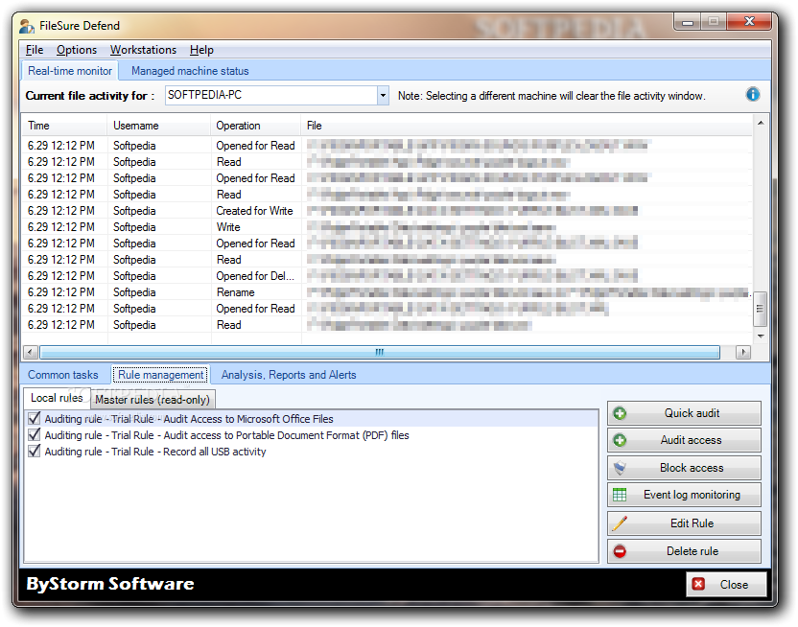Screen dimensions: 798x627
Task: Click the green plus icon on Audit access
Action: coord(620,440)
